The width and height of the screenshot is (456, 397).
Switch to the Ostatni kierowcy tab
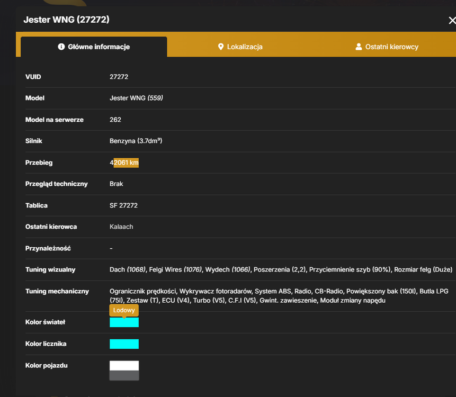(387, 47)
